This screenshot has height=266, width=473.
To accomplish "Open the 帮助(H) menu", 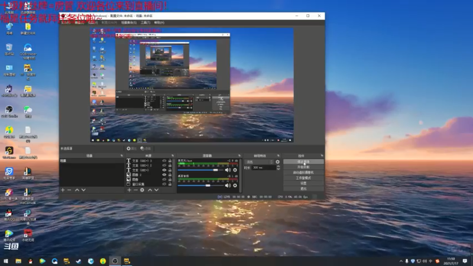I will [159, 22].
